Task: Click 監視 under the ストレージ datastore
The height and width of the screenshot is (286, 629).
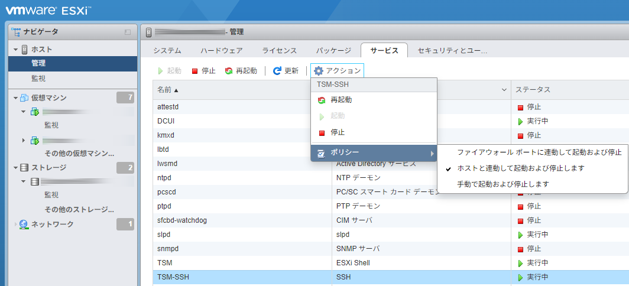Action: pos(52,196)
